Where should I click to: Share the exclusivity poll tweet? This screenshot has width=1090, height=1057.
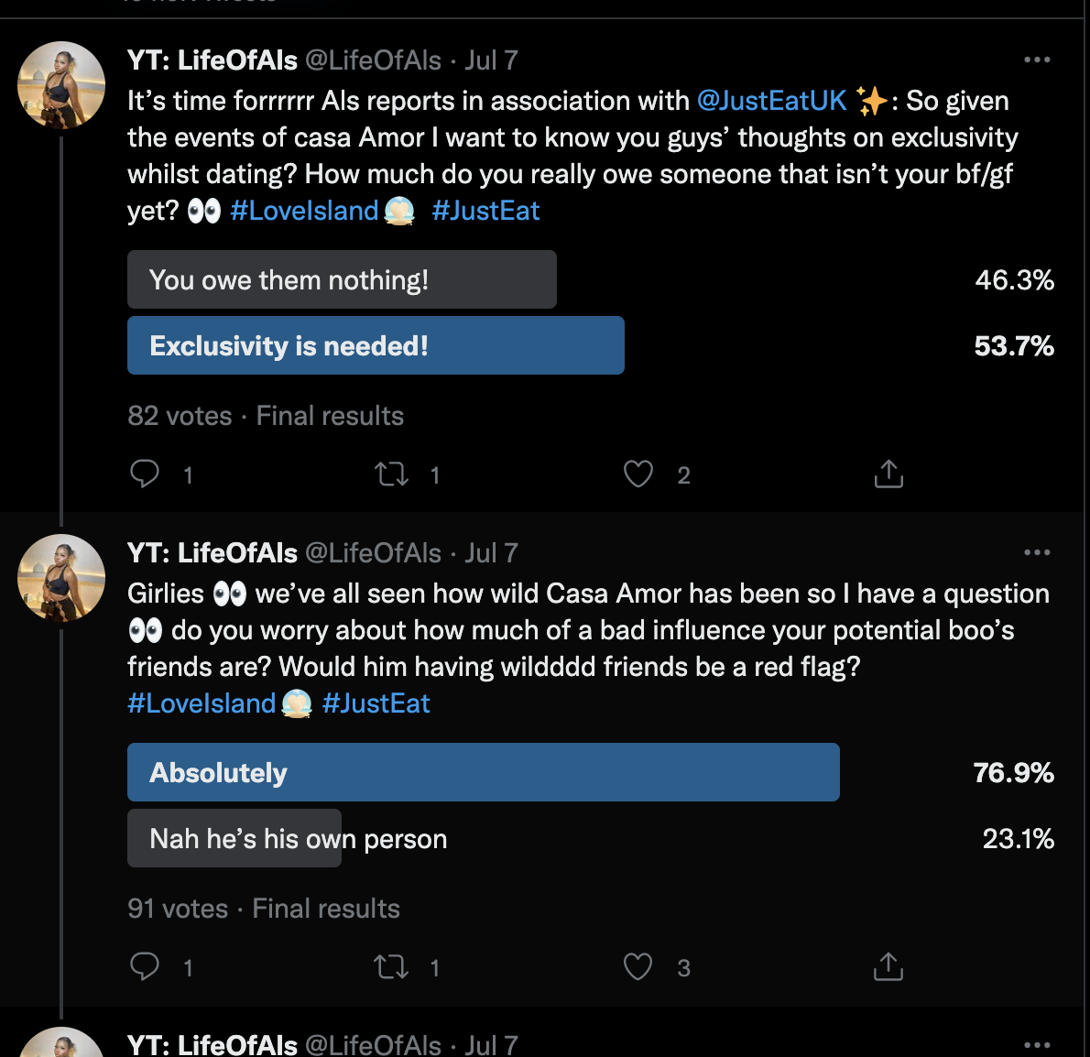tap(888, 474)
